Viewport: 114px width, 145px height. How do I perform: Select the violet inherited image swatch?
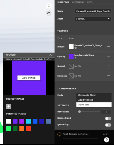tap(15, 121)
